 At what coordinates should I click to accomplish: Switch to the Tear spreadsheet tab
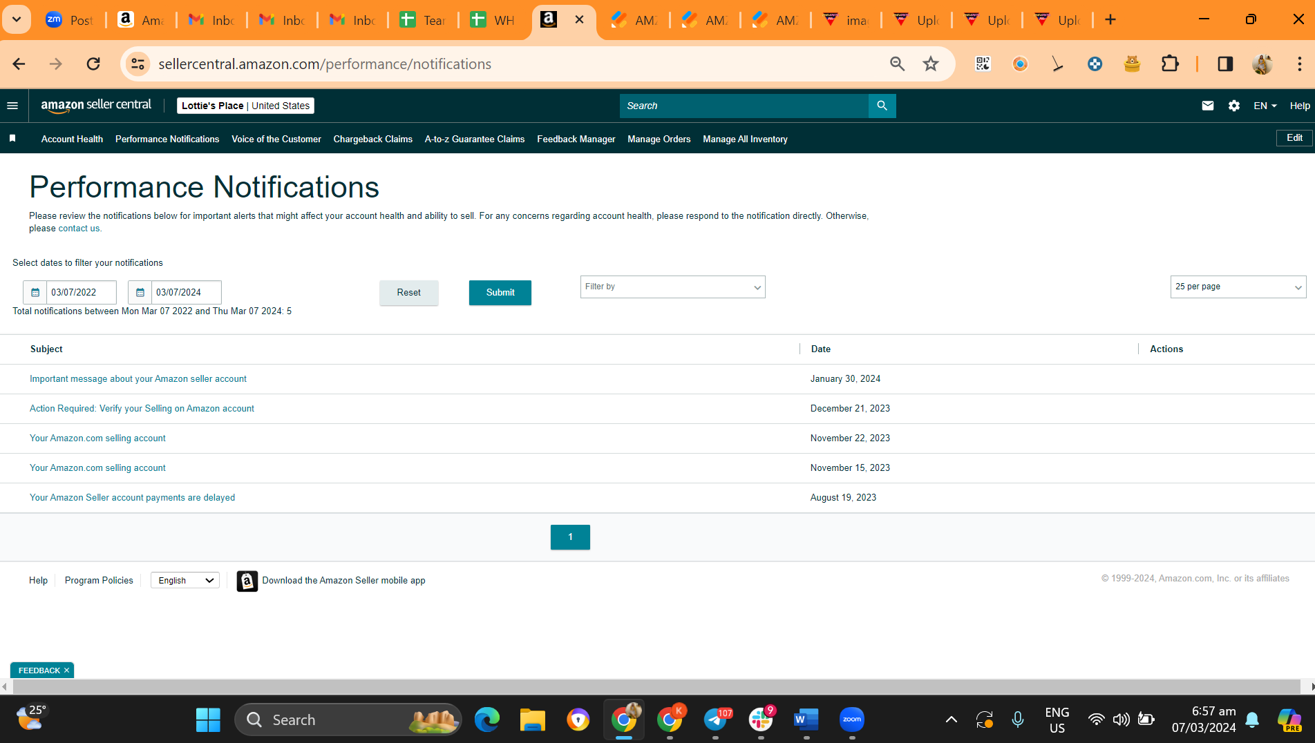coord(423,20)
